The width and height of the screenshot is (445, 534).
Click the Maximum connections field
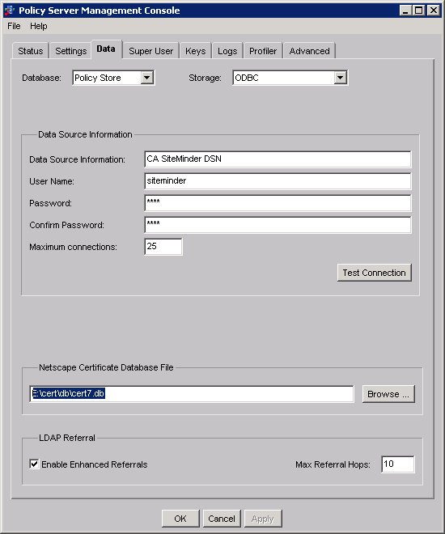click(163, 247)
